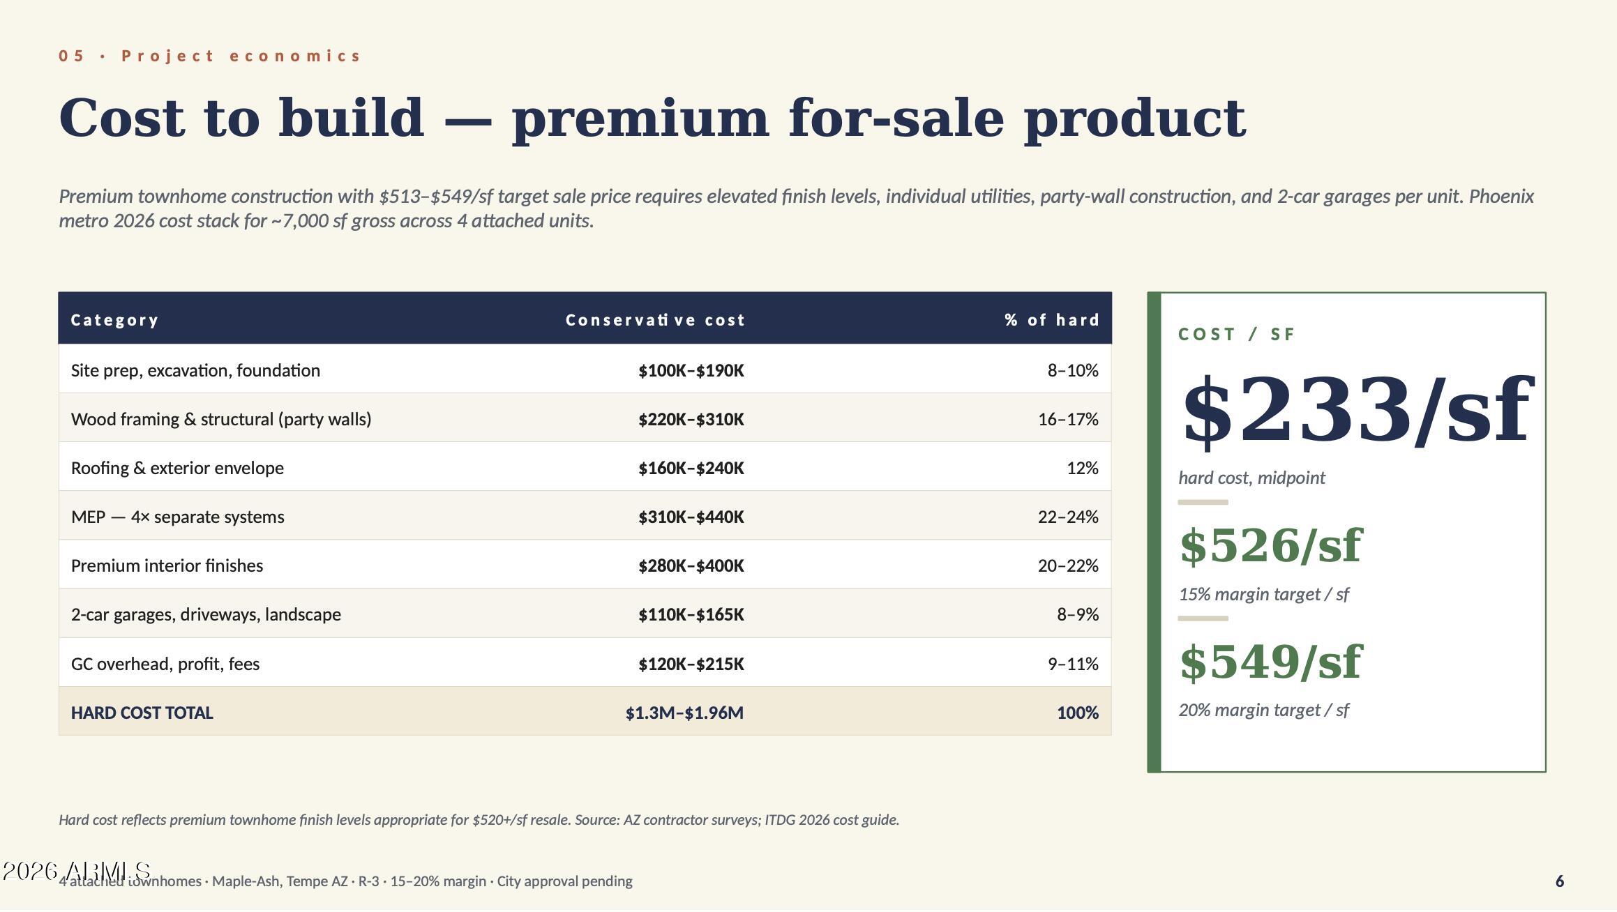Screen dimensions: 1617x912
Task: Select the 'Wood framing & structural' row label
Action: pos(221,419)
